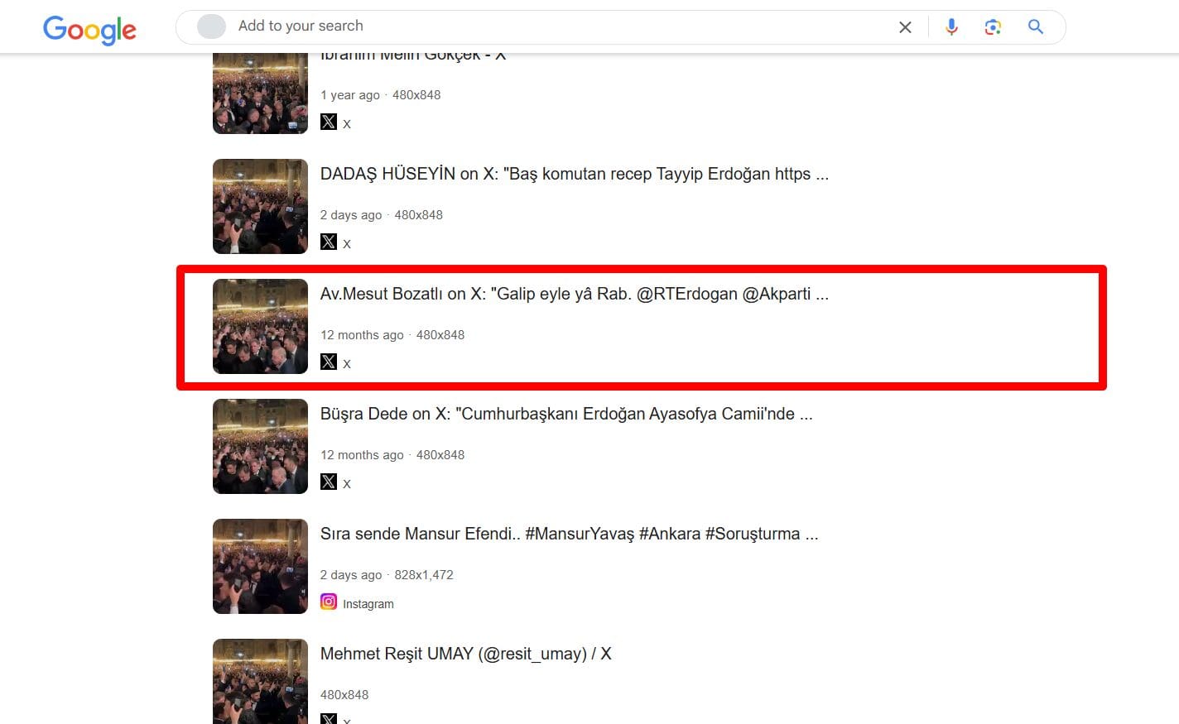This screenshot has height=724, width=1179.
Task: Open Büşra Dede Ayasofya Camii result
Action: (x=566, y=415)
